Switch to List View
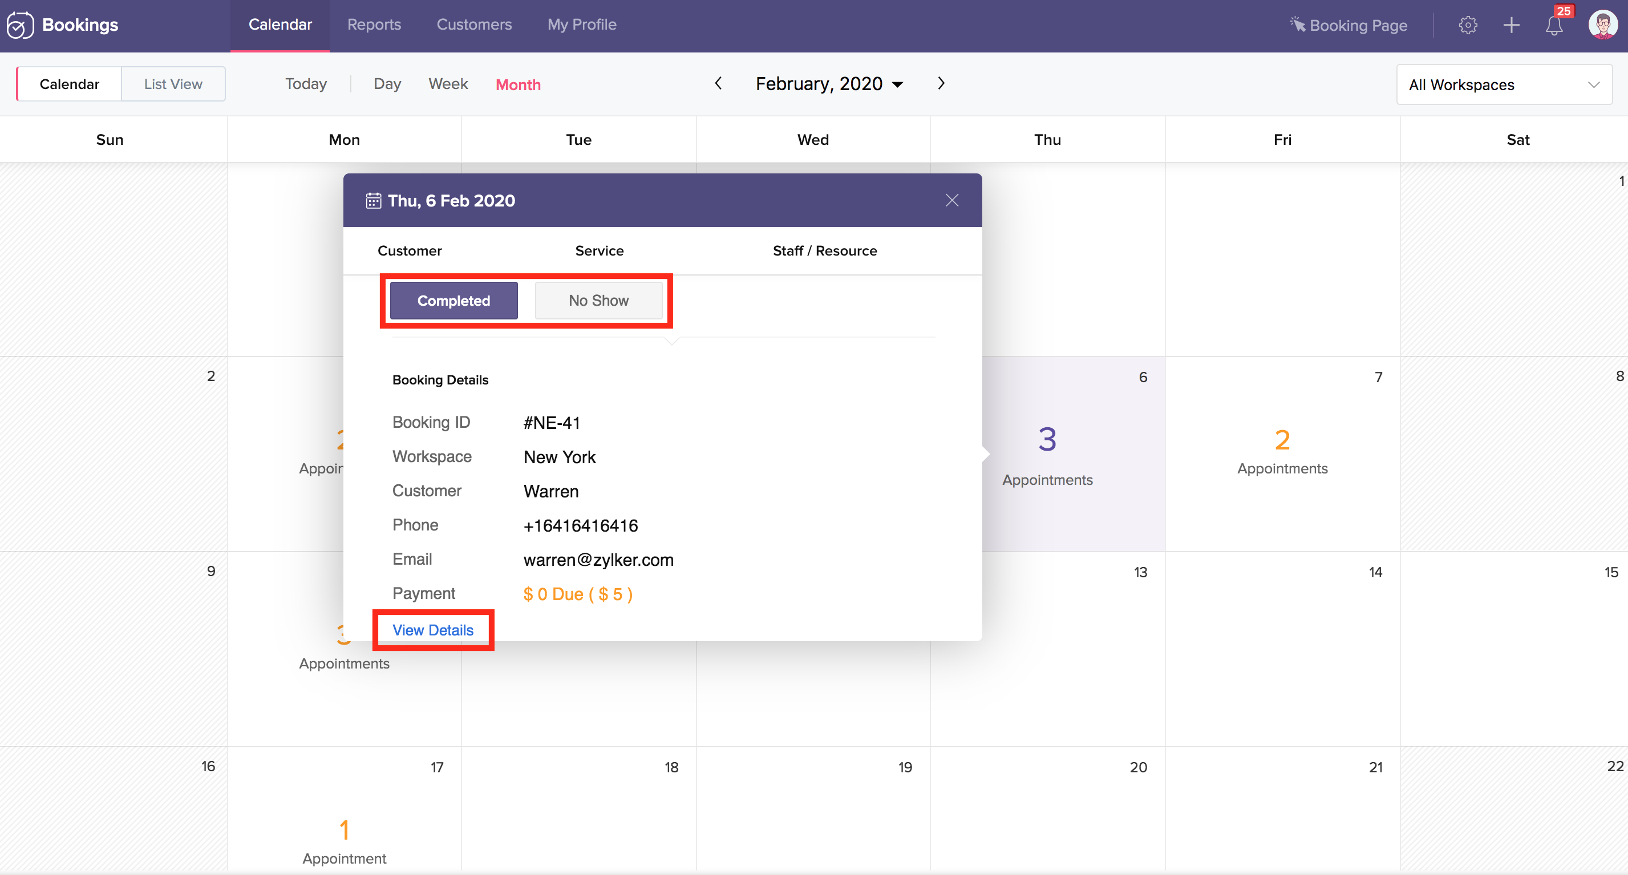Viewport: 1628px width, 875px height. pyautogui.click(x=173, y=84)
